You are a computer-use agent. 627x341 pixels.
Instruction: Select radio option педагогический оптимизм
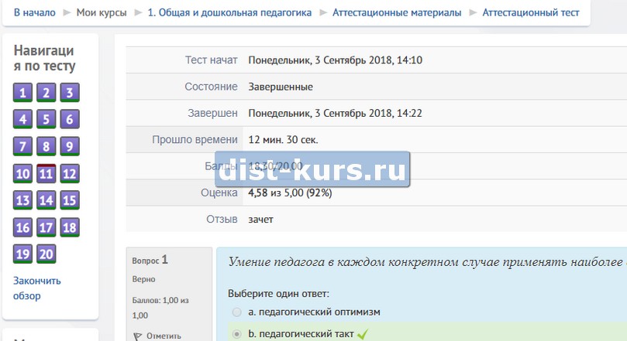[236, 312]
